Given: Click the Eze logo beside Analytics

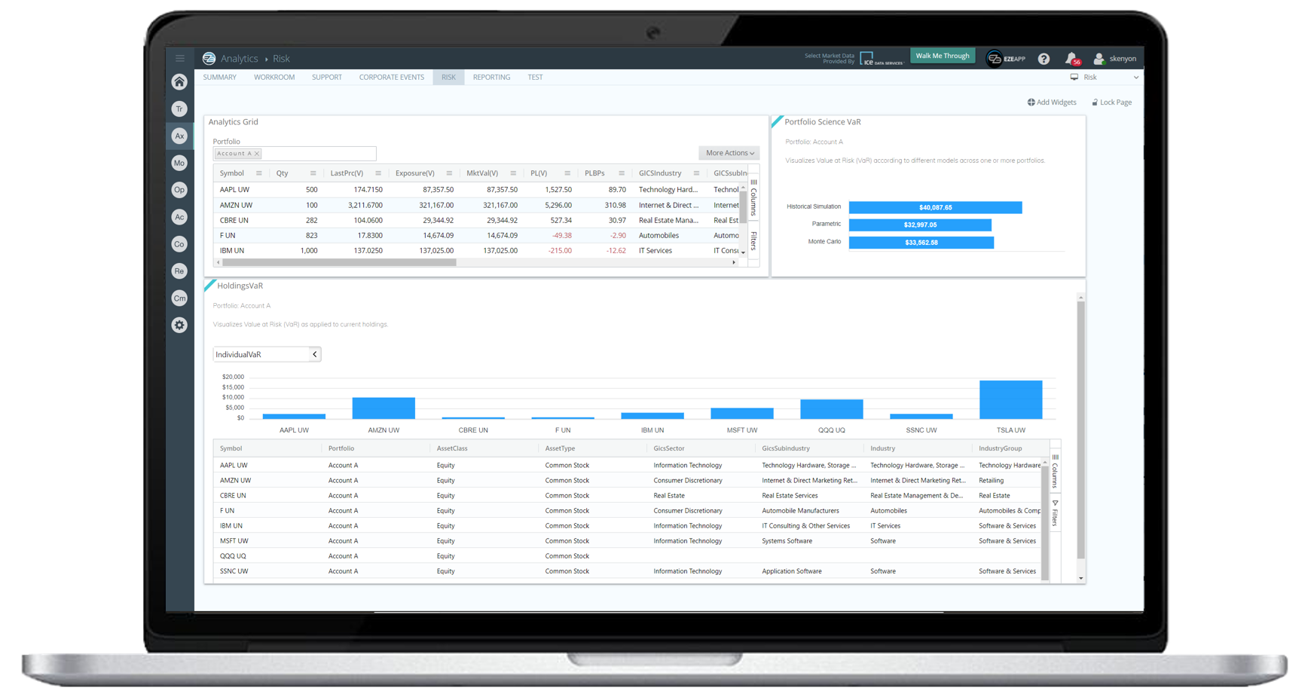Looking at the screenshot, I should click(x=209, y=58).
